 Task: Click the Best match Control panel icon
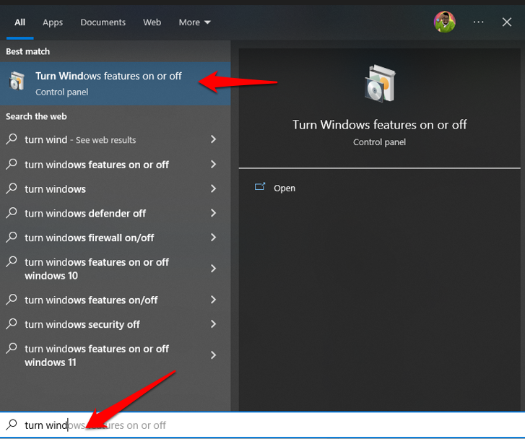point(17,81)
